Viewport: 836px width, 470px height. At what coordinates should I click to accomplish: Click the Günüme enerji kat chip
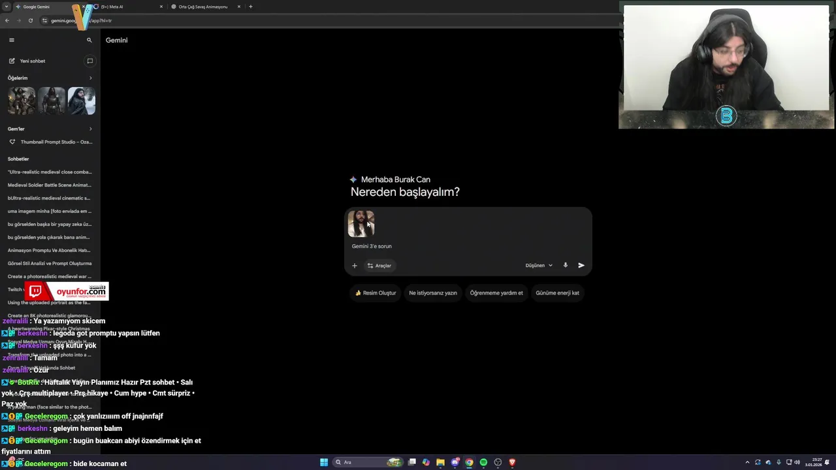tap(557, 293)
